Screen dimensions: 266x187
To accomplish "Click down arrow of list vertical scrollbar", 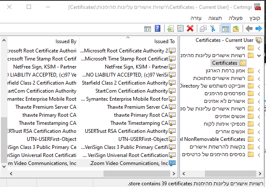I will click(4, 167).
